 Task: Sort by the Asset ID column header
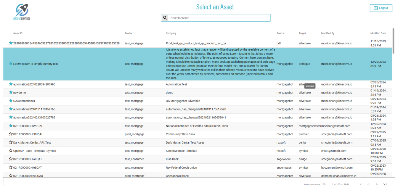coord(18,33)
